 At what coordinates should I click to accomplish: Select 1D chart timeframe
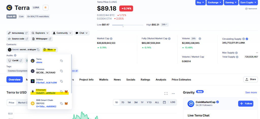[x=117, y=102]
